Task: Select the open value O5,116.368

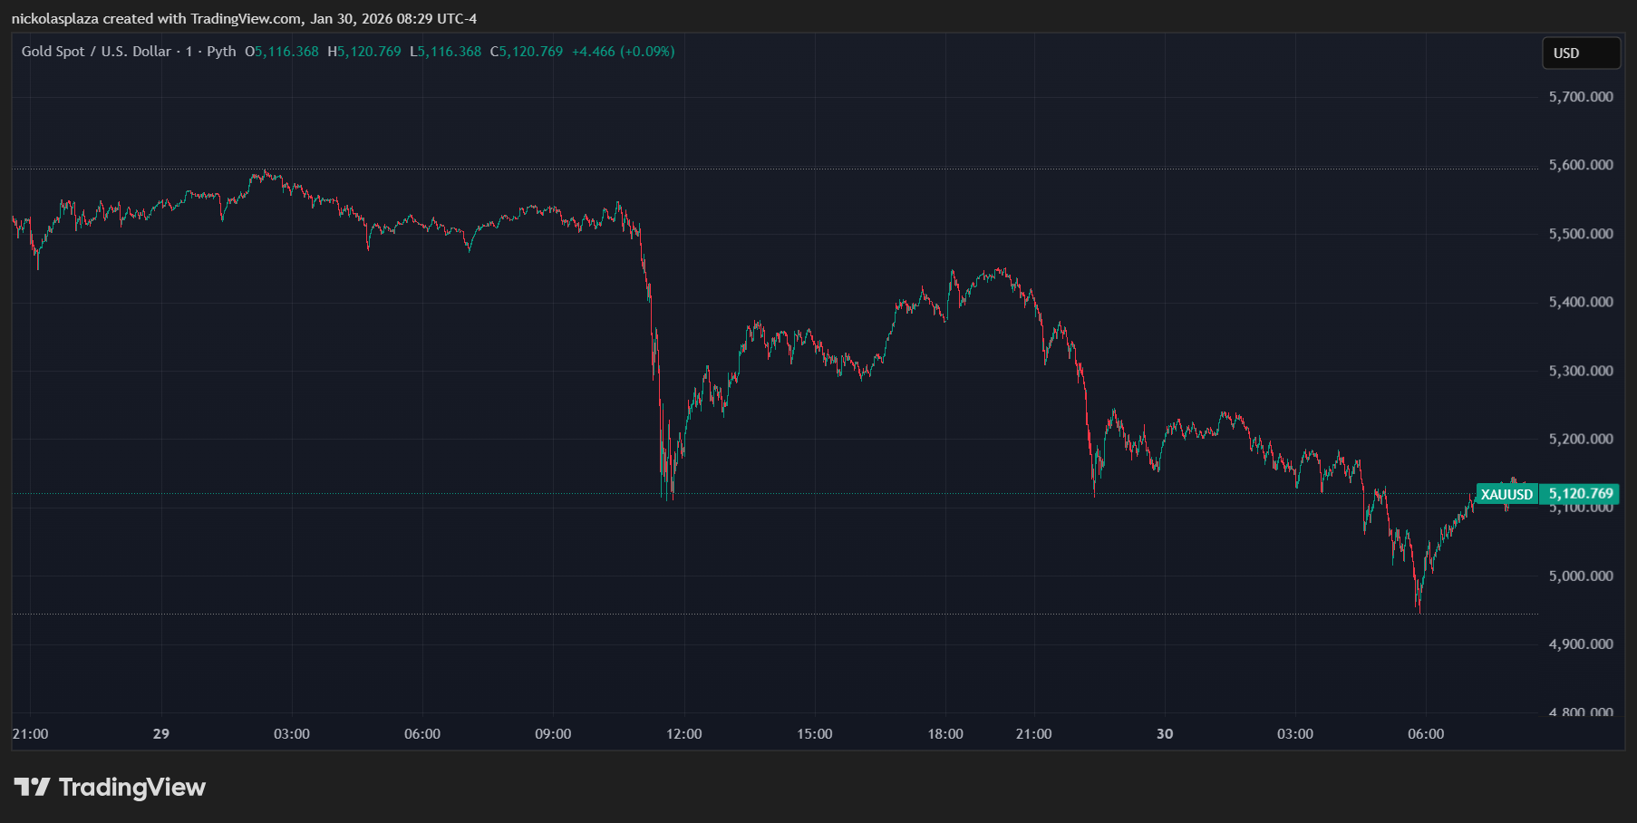Action: click(x=282, y=52)
